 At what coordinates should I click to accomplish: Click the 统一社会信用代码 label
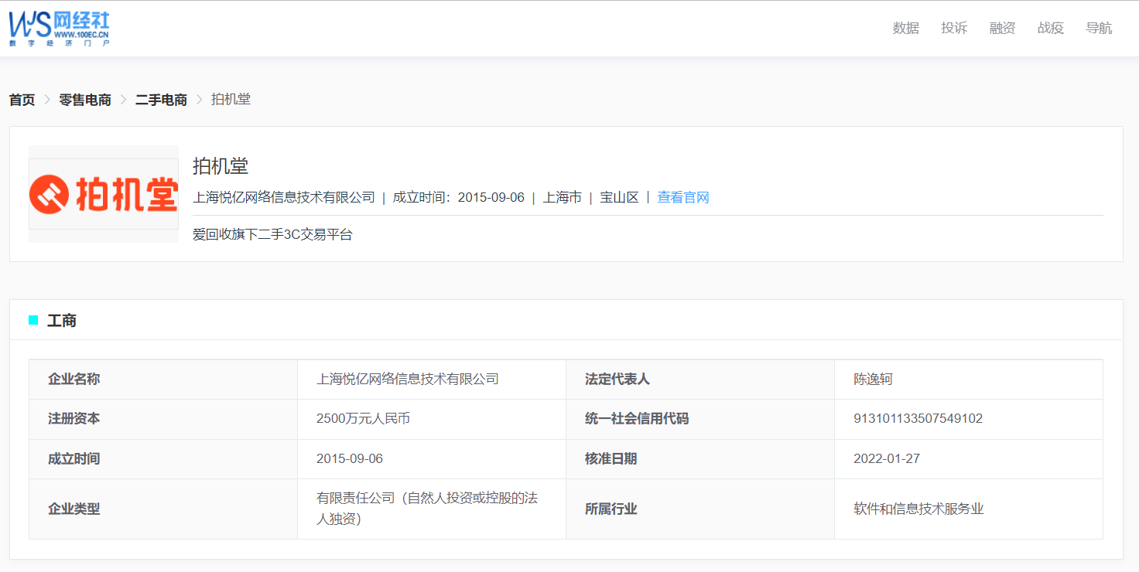click(x=637, y=419)
